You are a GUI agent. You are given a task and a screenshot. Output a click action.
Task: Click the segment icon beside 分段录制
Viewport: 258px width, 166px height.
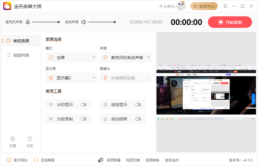pyautogui.click(x=51, y=119)
